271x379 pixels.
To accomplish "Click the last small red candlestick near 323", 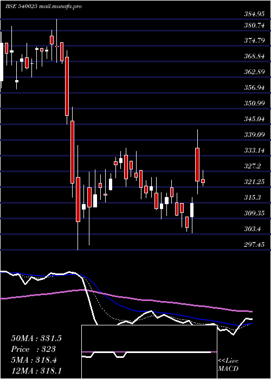I will [203, 181].
